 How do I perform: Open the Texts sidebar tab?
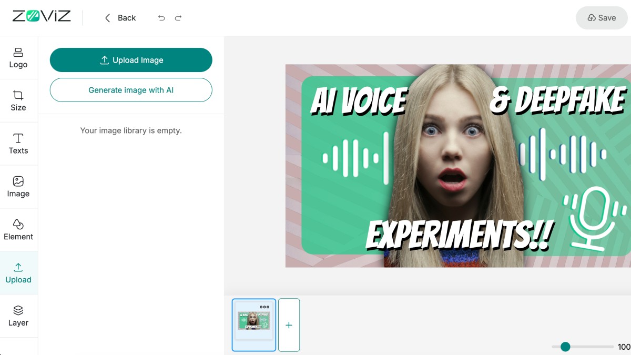(x=18, y=144)
